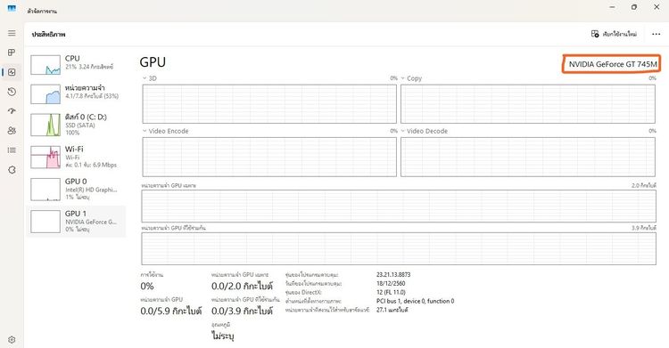The width and height of the screenshot is (669, 348).
Task: Select the Disk 0 (C: D:) entry
Action: point(76,125)
